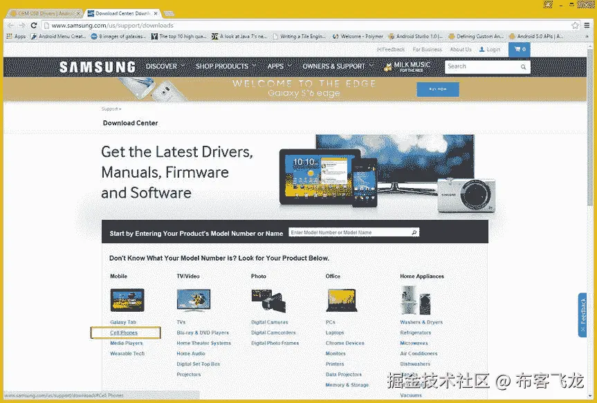Close the Download Center tab
Screen dimensions: 597x403
point(156,13)
